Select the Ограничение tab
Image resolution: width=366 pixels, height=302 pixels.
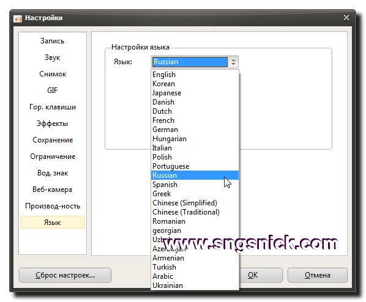(x=52, y=157)
